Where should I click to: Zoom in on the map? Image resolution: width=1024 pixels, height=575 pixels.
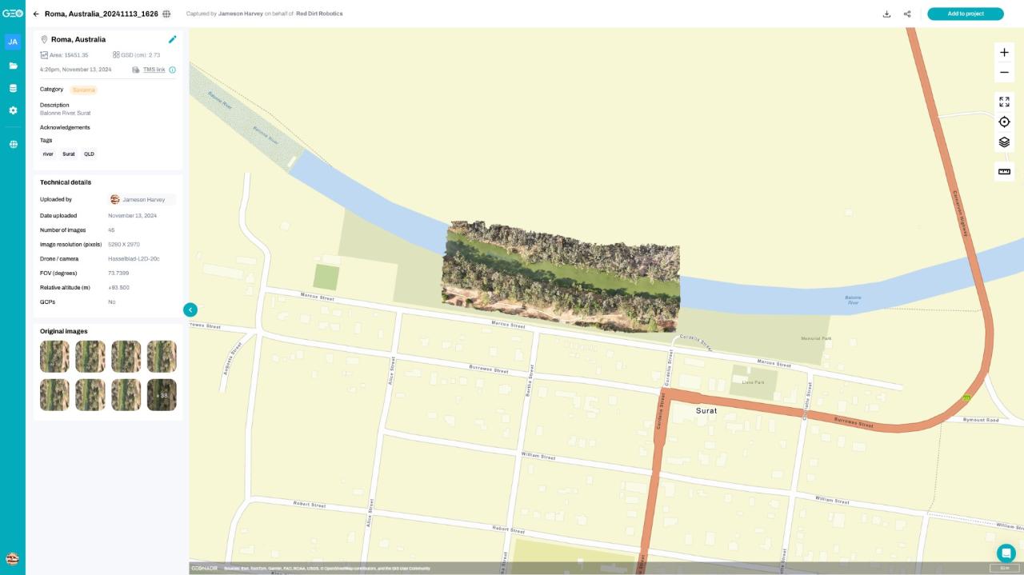pyautogui.click(x=1004, y=52)
